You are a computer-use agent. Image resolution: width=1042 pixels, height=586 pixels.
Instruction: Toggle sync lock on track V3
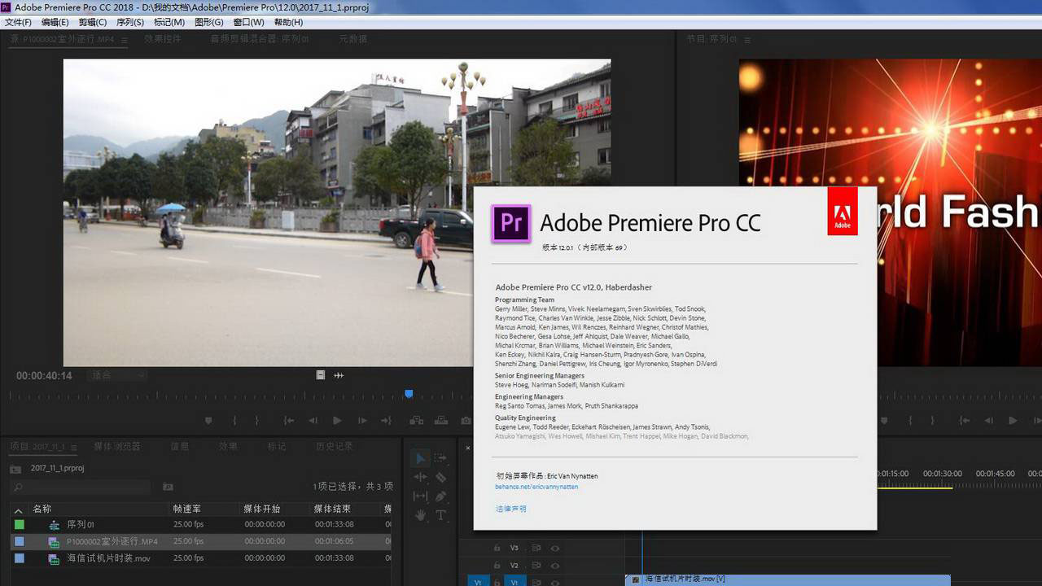[x=536, y=549]
